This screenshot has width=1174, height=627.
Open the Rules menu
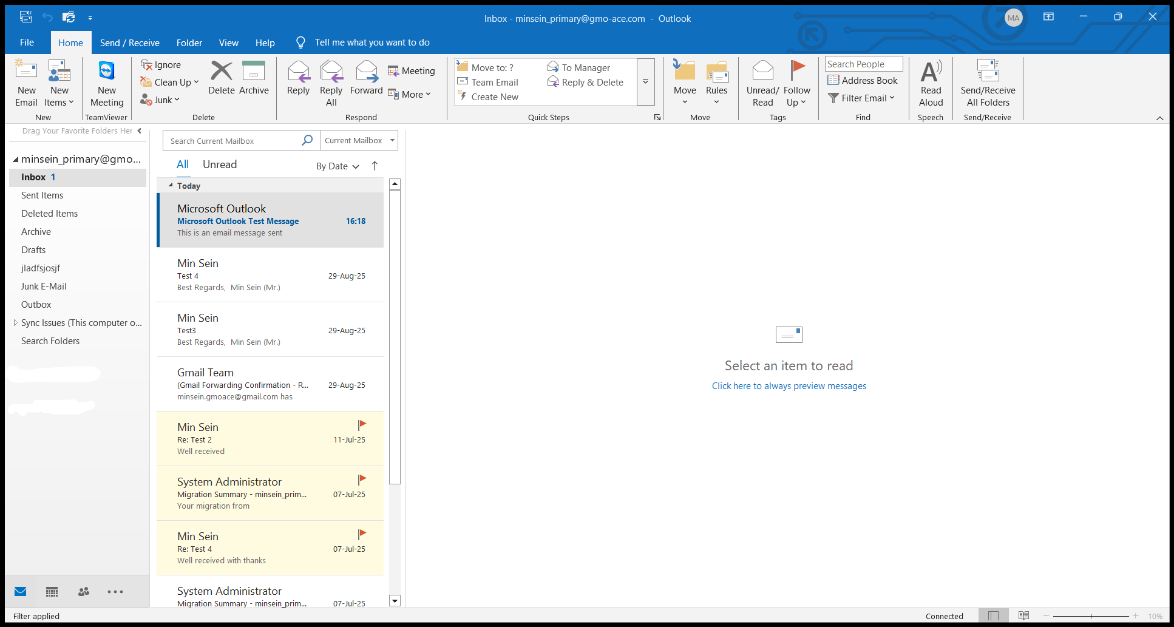[x=716, y=84]
